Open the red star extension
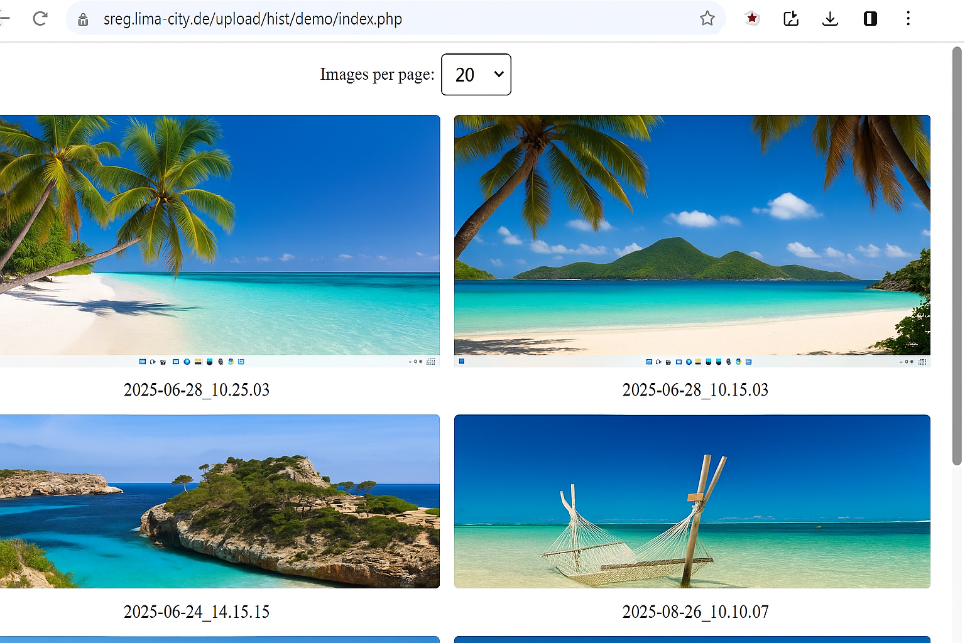The height and width of the screenshot is (643, 965). (751, 18)
